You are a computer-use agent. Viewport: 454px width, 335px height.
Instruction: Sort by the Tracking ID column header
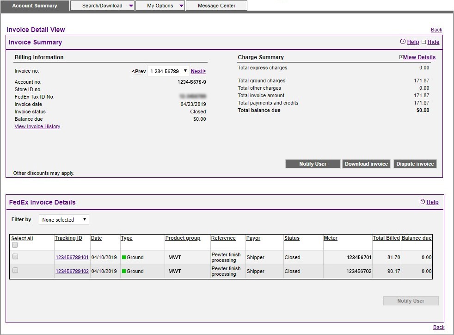point(68,238)
